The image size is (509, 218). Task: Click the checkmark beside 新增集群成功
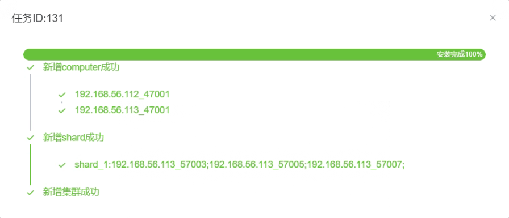[31, 193]
